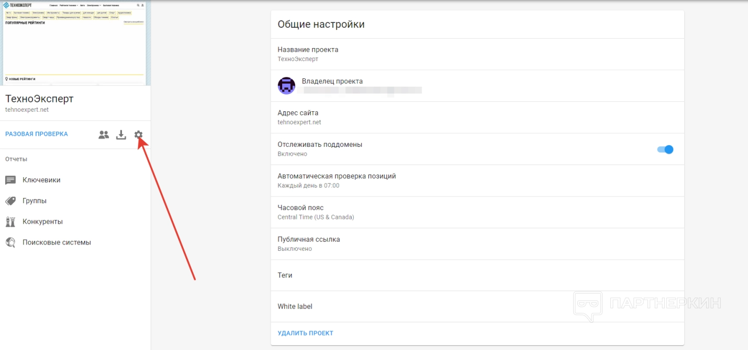This screenshot has width=748, height=350.
Task: Click 'Каждый день в 07:00' value
Action: [x=308, y=185]
